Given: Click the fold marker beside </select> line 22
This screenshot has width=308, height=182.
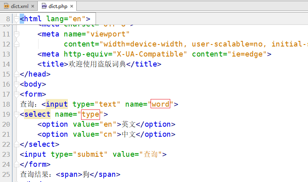Looking at the screenshot, I should [x=16, y=144].
